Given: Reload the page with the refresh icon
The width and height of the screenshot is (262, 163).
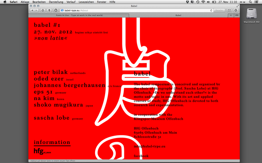Looking at the screenshot, I should click(x=211, y=10).
